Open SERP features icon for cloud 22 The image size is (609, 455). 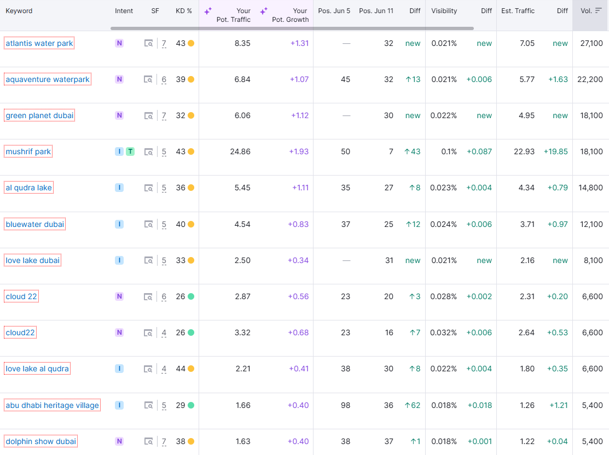148,296
